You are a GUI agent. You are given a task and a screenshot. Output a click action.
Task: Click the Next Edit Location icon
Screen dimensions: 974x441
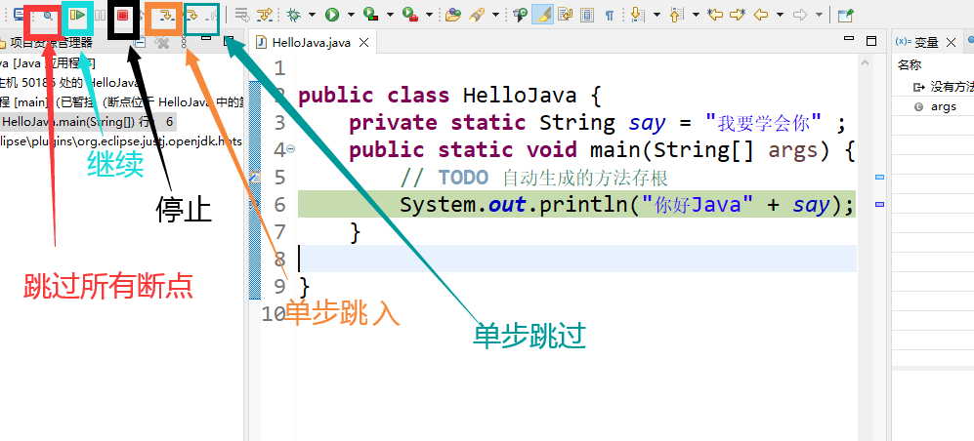[x=738, y=15]
